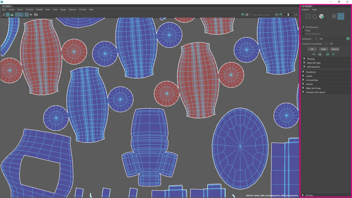352x198 pixels.
Task: Click the RGB channel display icon
Action: tap(277, 15)
